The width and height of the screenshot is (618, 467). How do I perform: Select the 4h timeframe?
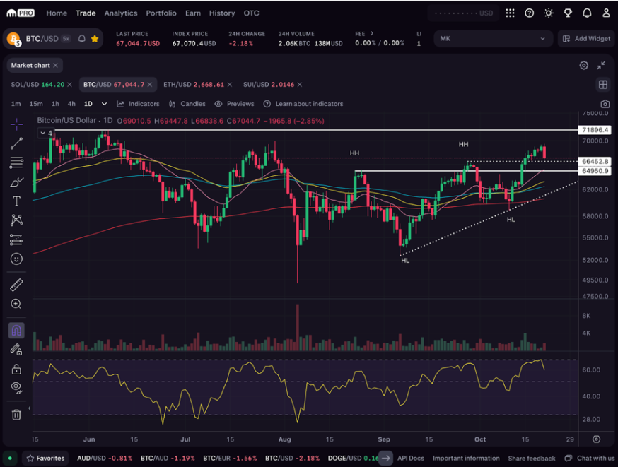pyautogui.click(x=71, y=104)
